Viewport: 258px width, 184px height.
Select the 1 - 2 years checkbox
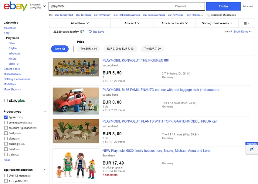(x=6, y=181)
